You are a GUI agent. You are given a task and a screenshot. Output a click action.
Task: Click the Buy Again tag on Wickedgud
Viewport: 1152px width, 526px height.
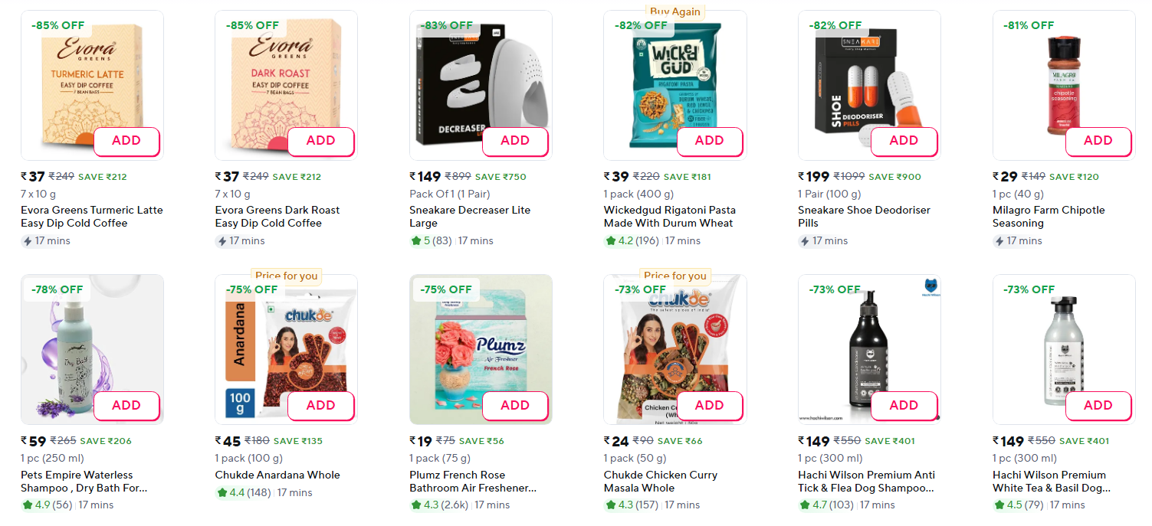(674, 11)
